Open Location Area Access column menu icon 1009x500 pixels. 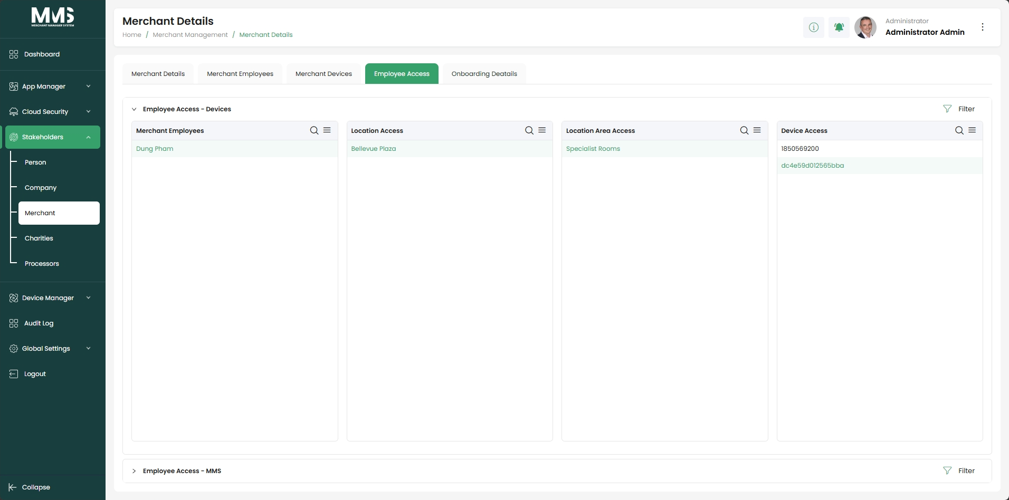pyautogui.click(x=757, y=130)
